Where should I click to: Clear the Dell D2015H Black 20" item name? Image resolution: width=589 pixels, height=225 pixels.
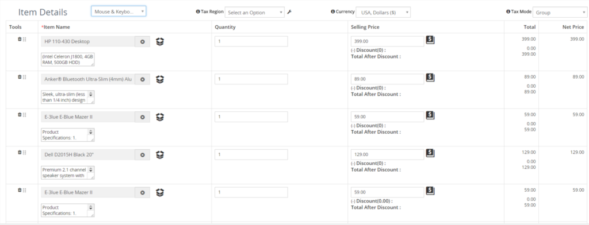pyautogui.click(x=143, y=154)
